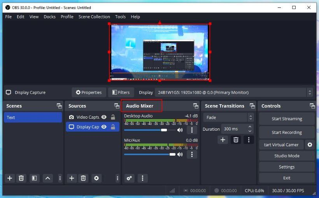The width and height of the screenshot is (319, 198).
Task: Increase transition duration with the up arrow
Action: click(x=250, y=126)
